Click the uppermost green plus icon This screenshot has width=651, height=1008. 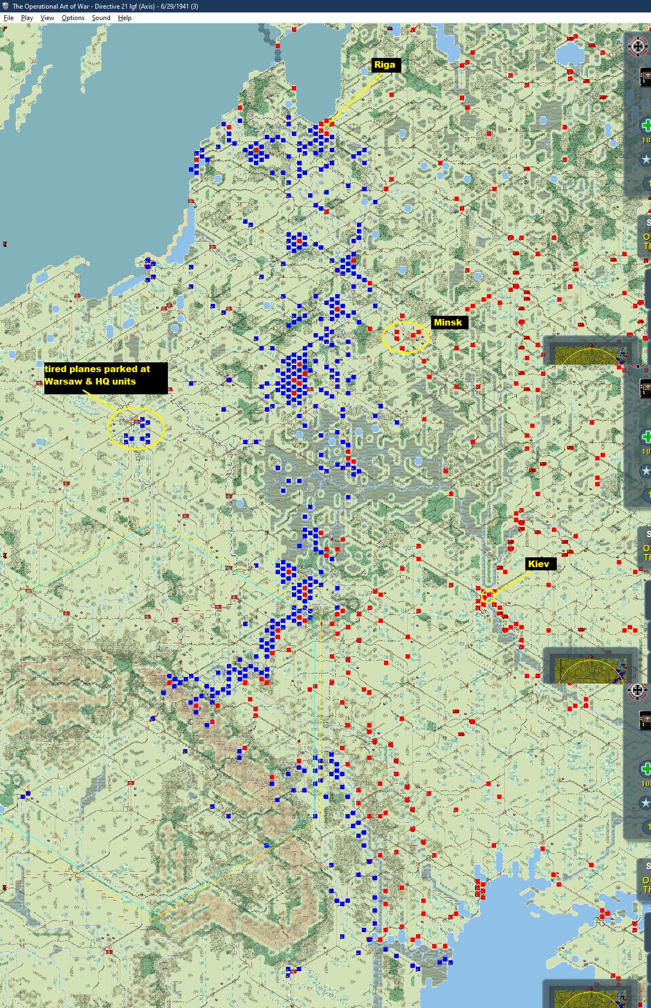coord(646,126)
